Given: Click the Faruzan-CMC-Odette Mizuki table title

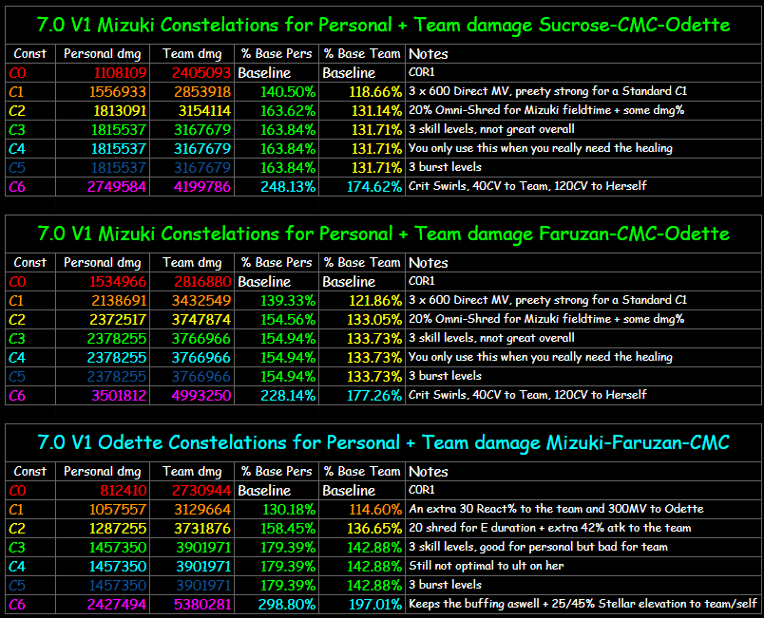Looking at the screenshot, I should pyautogui.click(x=384, y=234).
